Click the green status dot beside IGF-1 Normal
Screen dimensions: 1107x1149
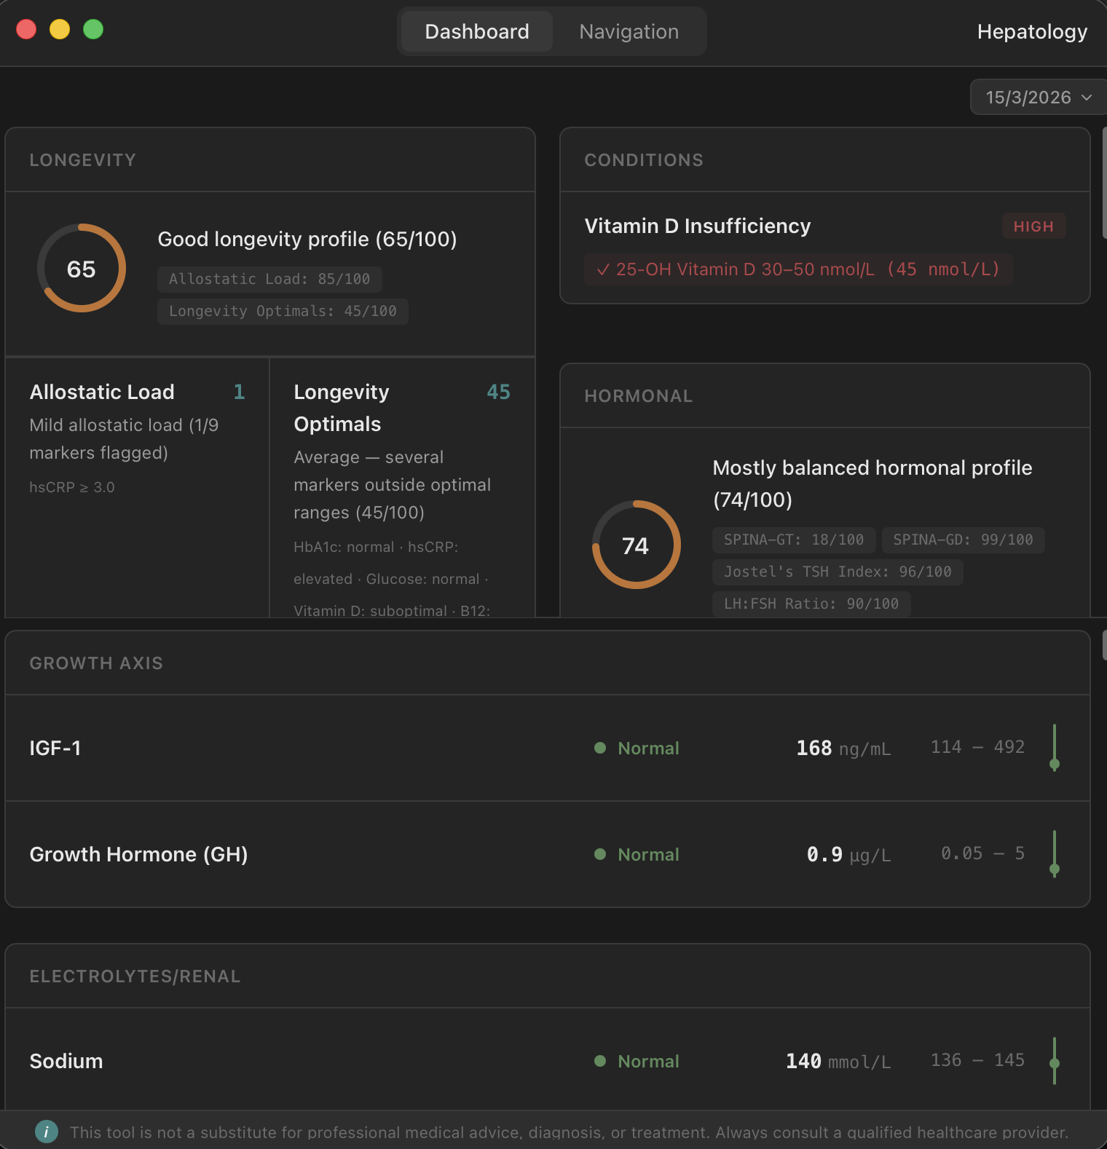tap(600, 748)
